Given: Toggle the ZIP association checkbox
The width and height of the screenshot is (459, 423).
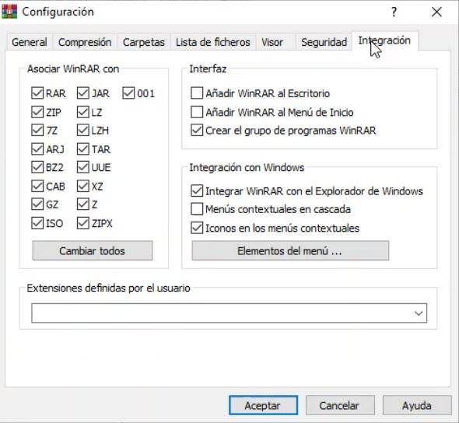Looking at the screenshot, I should pos(37,112).
